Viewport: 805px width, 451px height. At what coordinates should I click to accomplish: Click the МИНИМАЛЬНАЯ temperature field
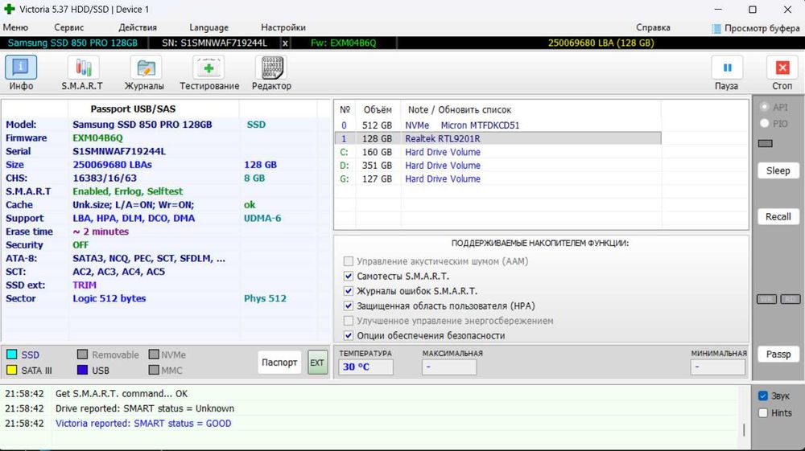(x=718, y=367)
